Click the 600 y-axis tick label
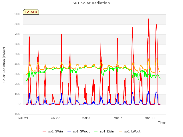This screenshot has height=137, width=183. 17,44
